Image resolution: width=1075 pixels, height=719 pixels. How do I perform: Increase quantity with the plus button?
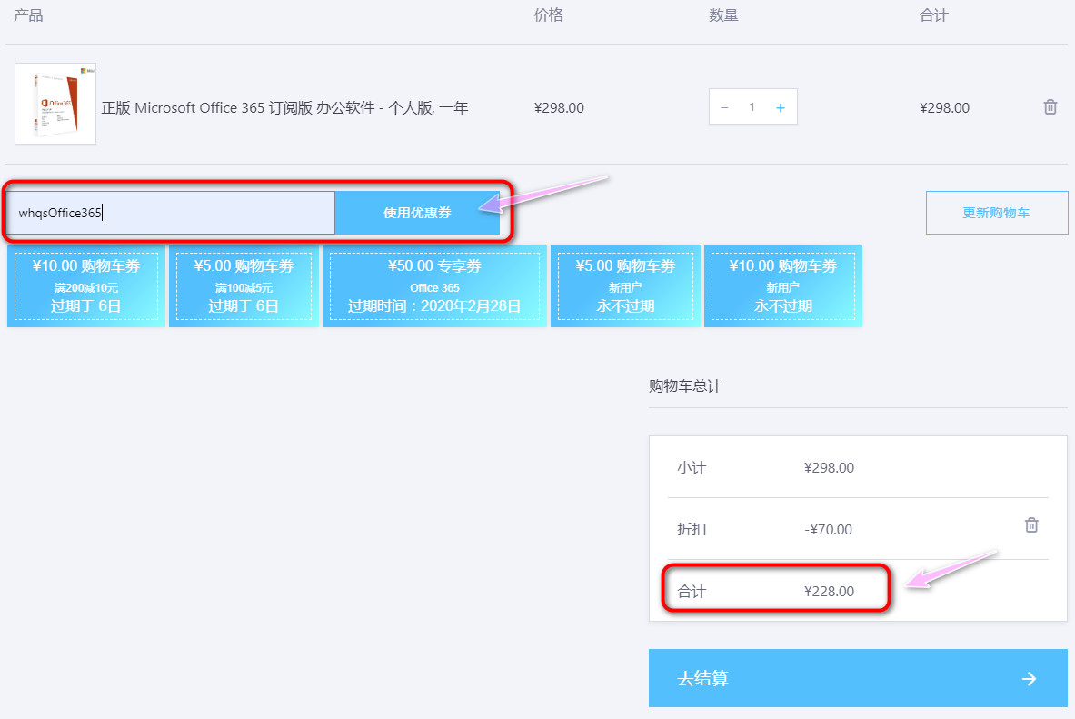(x=780, y=107)
